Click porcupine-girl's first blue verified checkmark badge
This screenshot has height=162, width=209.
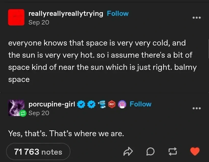tap(81, 104)
